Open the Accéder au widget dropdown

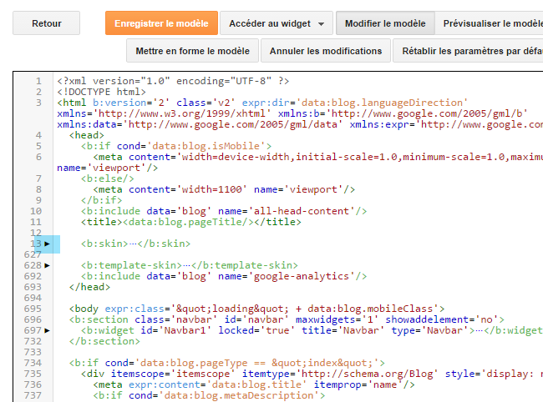pos(277,23)
